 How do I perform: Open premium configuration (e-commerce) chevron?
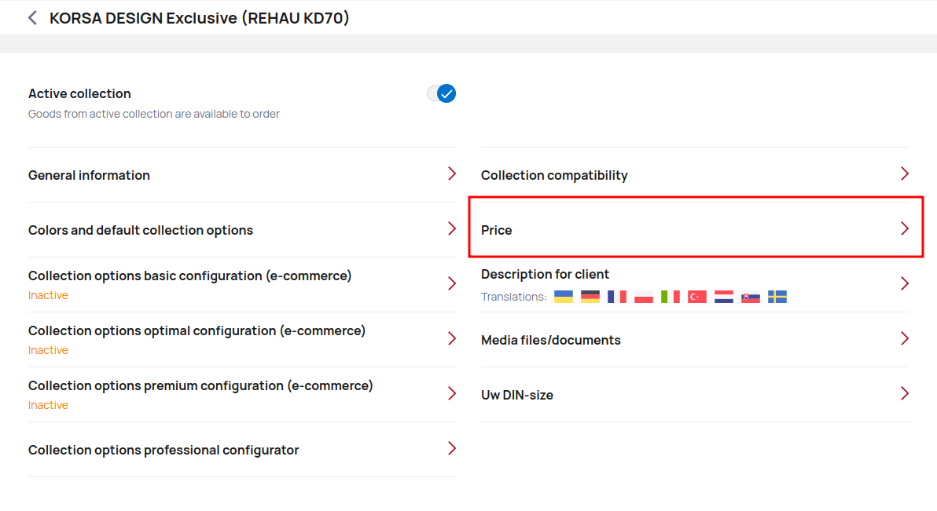click(x=452, y=393)
